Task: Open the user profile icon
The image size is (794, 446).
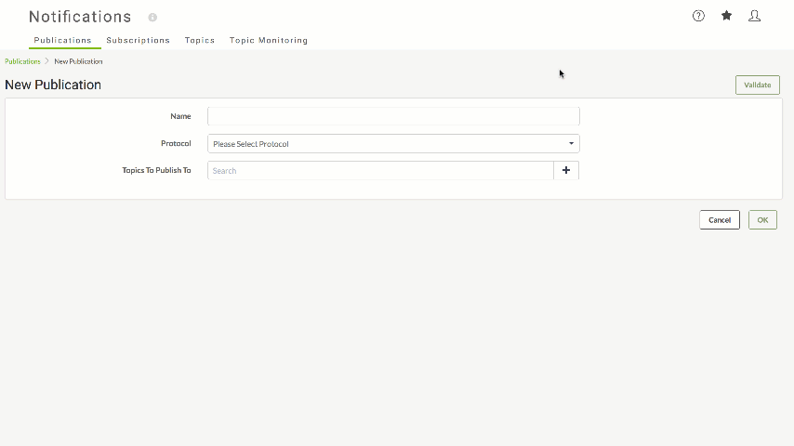Action: point(755,16)
